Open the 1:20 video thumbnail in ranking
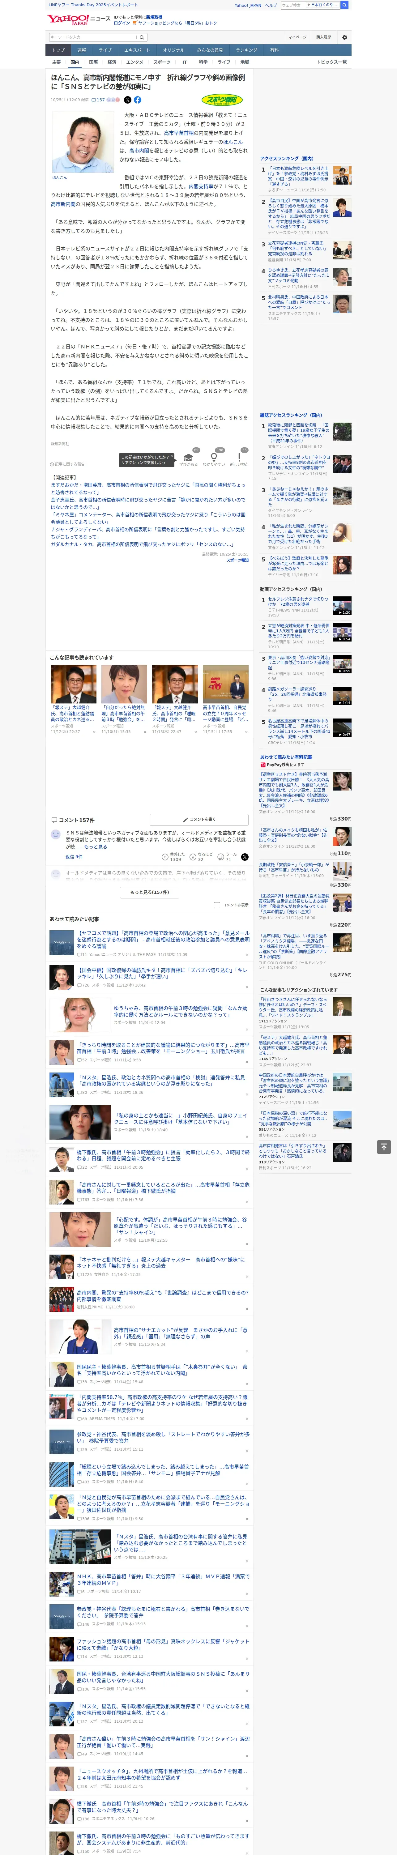397x1855 pixels. (342, 606)
